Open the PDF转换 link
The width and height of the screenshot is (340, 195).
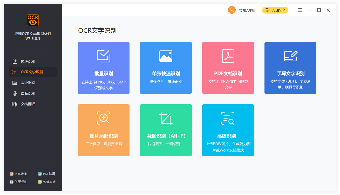21,174
